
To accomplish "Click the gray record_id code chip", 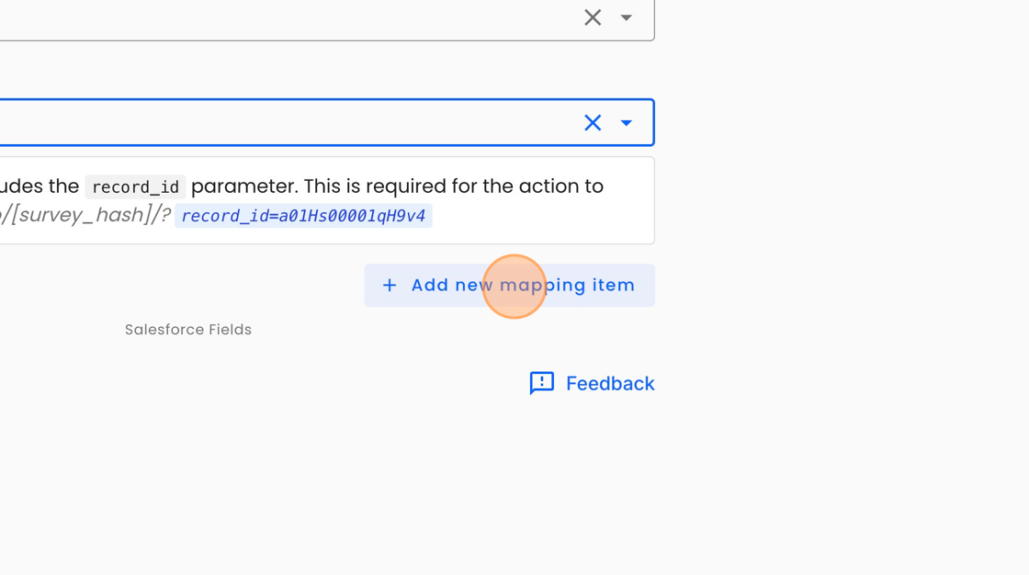I will point(135,186).
